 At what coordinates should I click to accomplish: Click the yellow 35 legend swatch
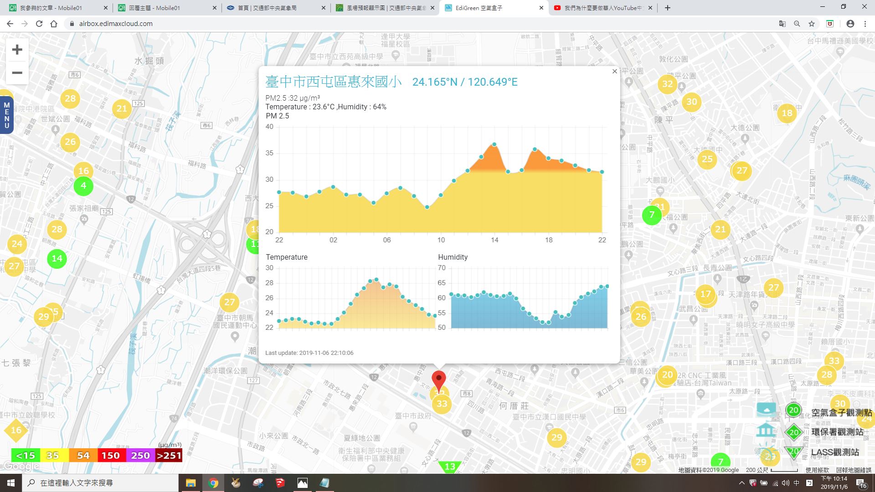(x=54, y=455)
